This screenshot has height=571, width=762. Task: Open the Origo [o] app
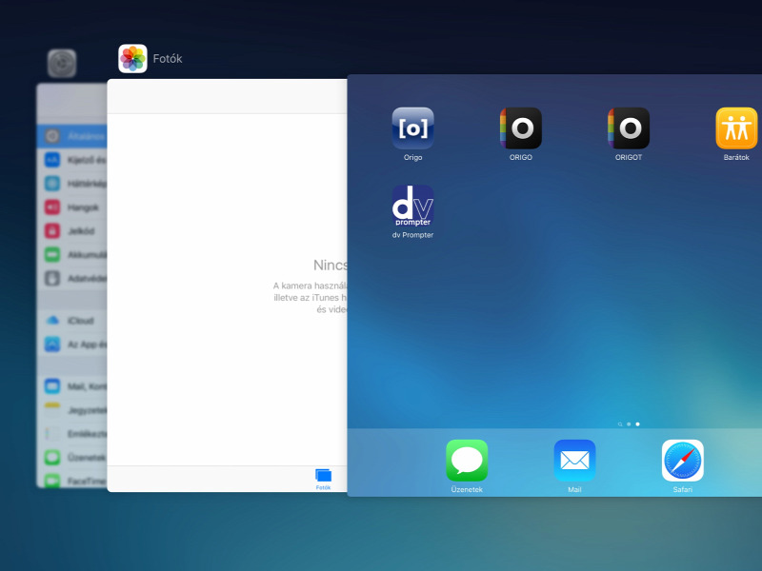412,128
